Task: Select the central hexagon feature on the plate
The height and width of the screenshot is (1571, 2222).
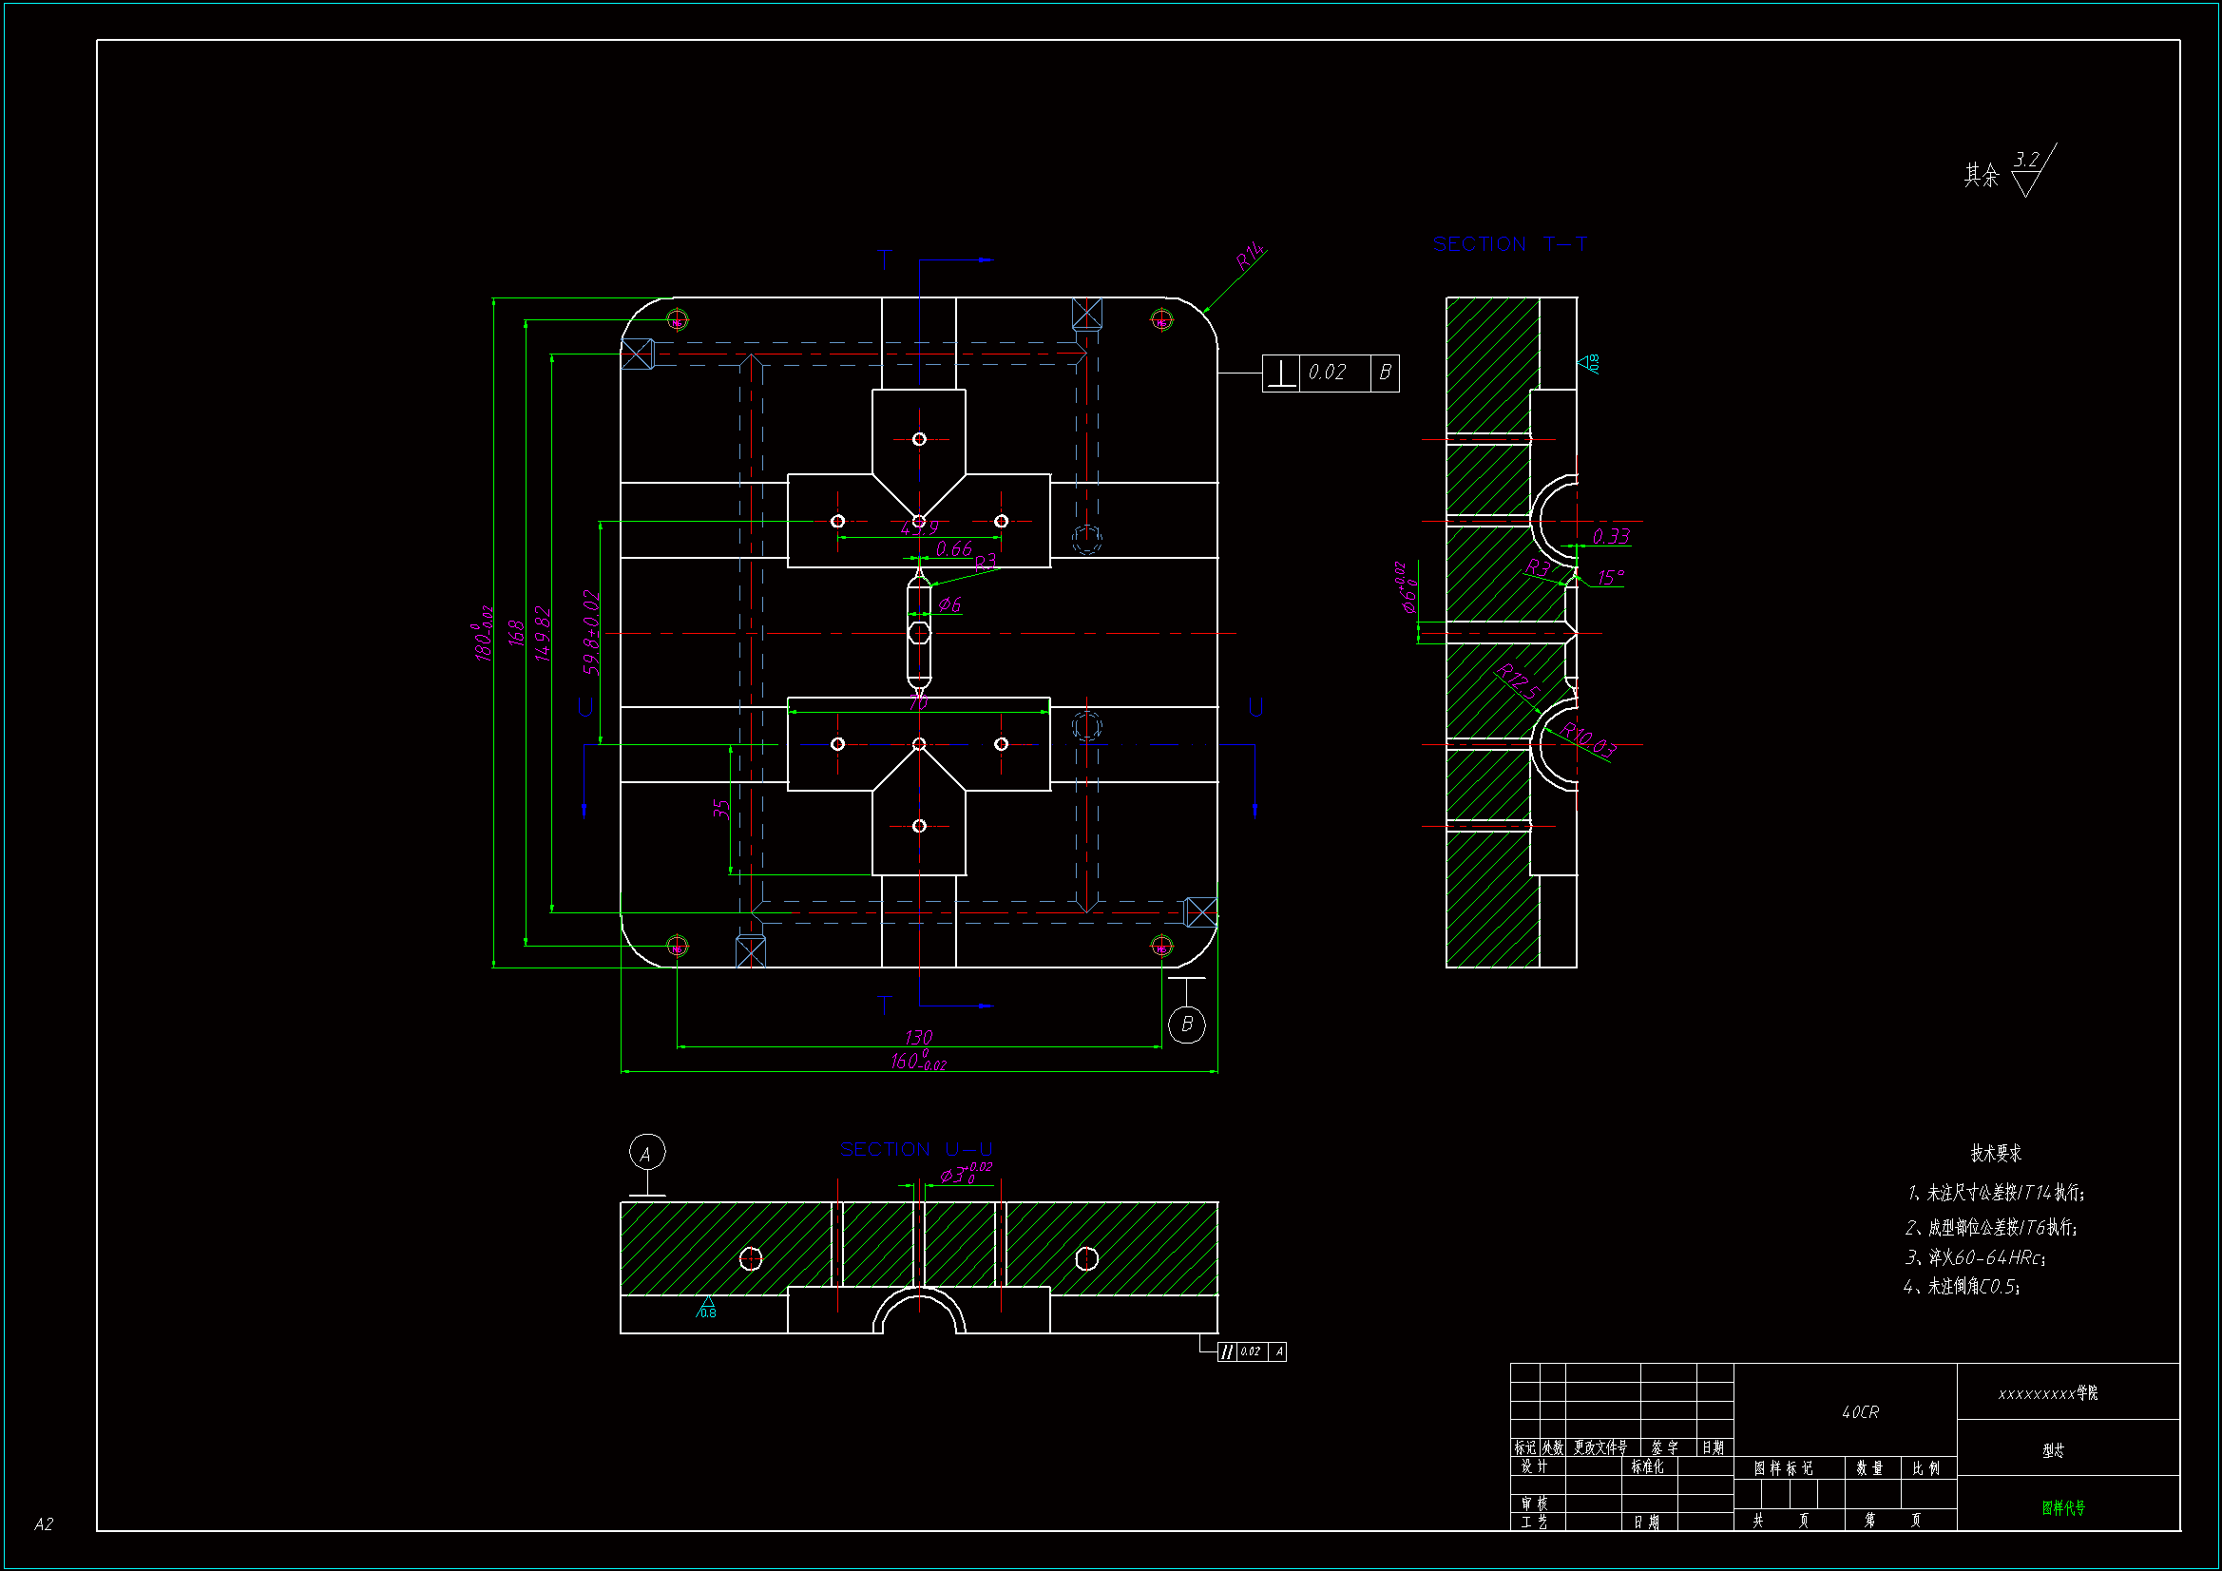Action: 919,633
